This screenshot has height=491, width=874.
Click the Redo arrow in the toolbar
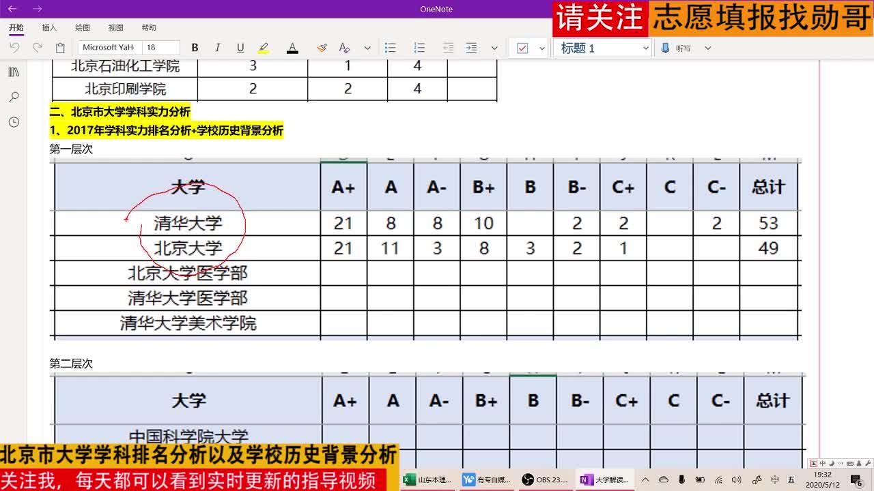pos(38,48)
